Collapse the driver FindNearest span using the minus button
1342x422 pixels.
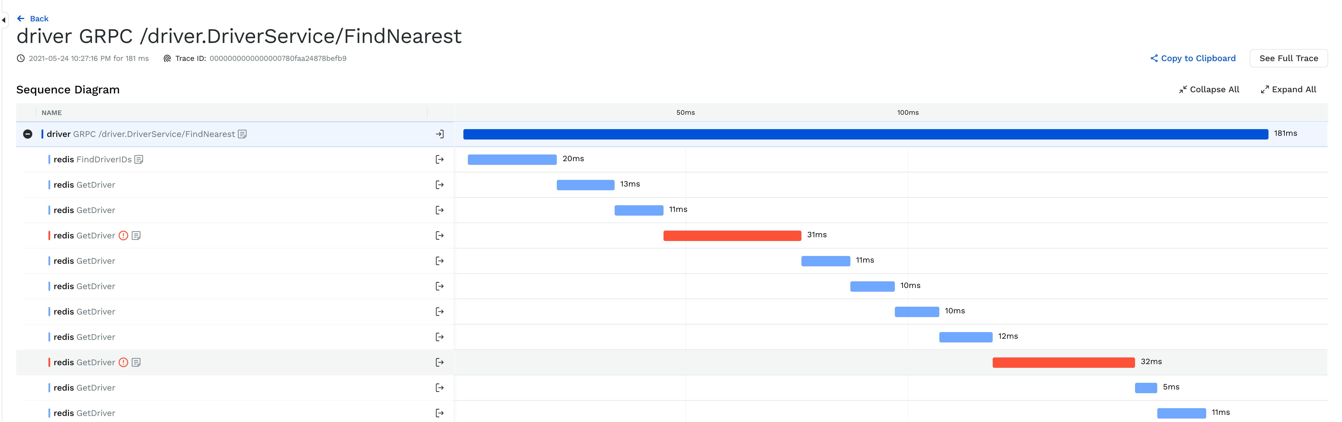[28, 134]
